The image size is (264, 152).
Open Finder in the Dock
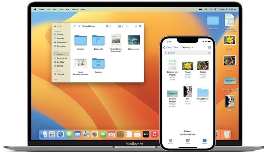[x=44, y=134]
